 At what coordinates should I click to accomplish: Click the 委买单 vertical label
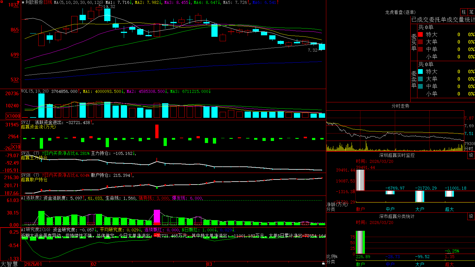pyautogui.click(x=414, y=42)
